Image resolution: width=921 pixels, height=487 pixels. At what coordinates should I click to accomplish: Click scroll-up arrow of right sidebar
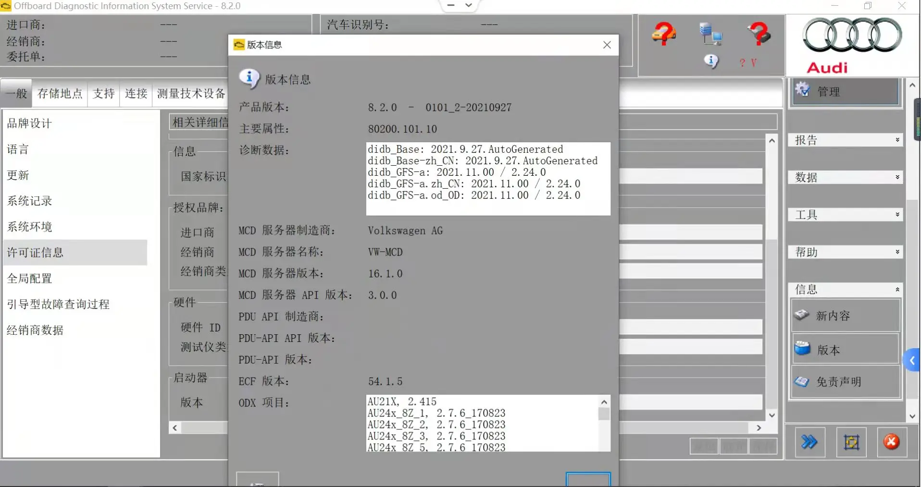pyautogui.click(x=912, y=85)
